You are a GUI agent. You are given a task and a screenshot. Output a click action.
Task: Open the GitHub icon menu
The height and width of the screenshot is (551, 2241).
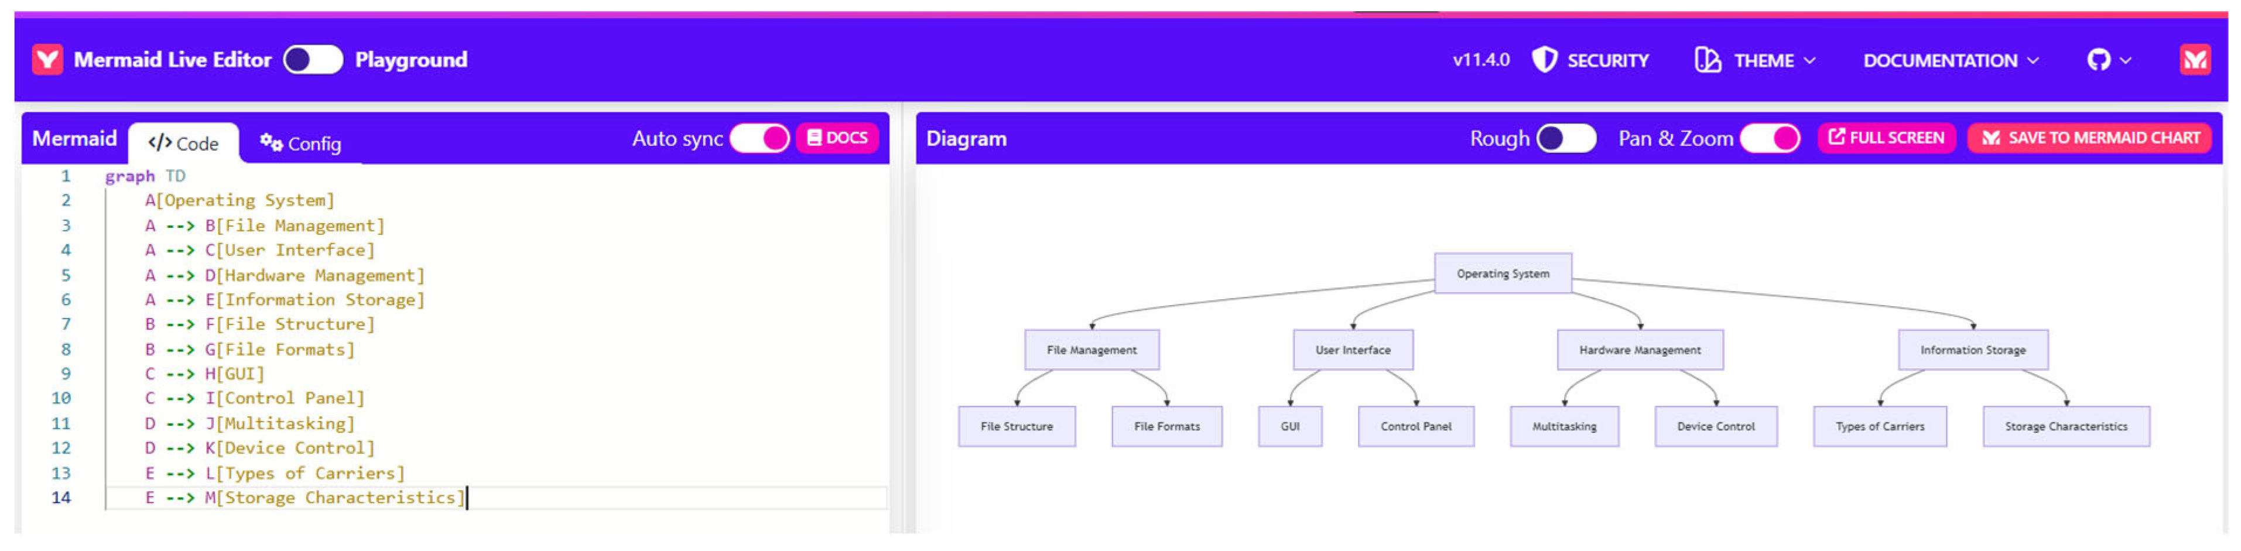coord(2098,60)
